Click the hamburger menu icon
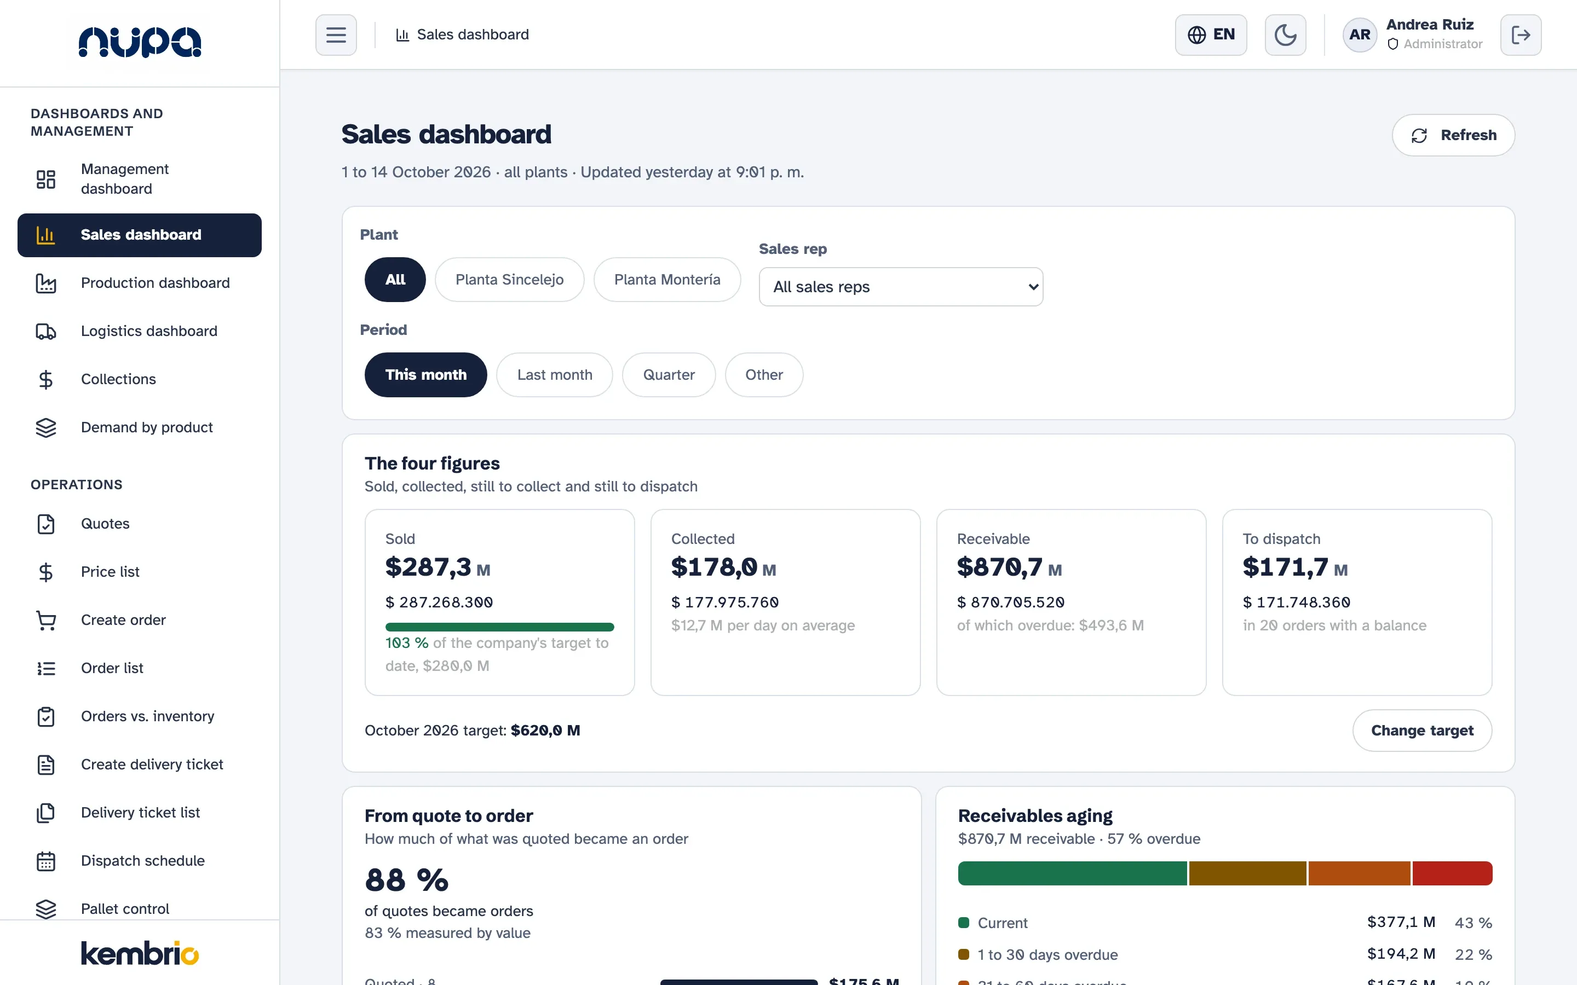The image size is (1577, 985). (336, 34)
